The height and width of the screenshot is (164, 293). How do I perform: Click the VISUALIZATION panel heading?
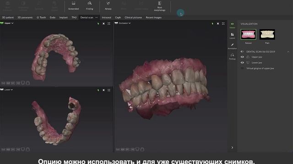pos(249,24)
